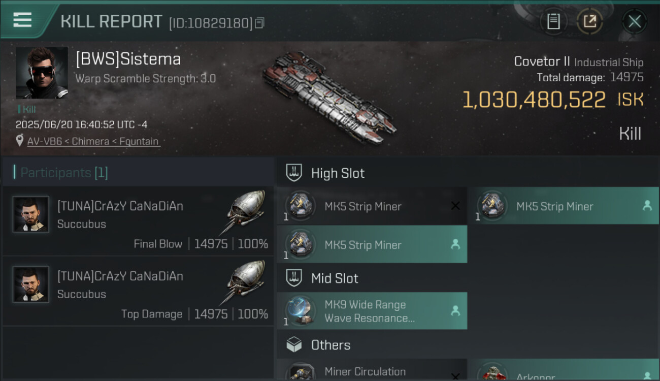Close the kill report window
This screenshot has height=381, width=660.
(x=634, y=21)
